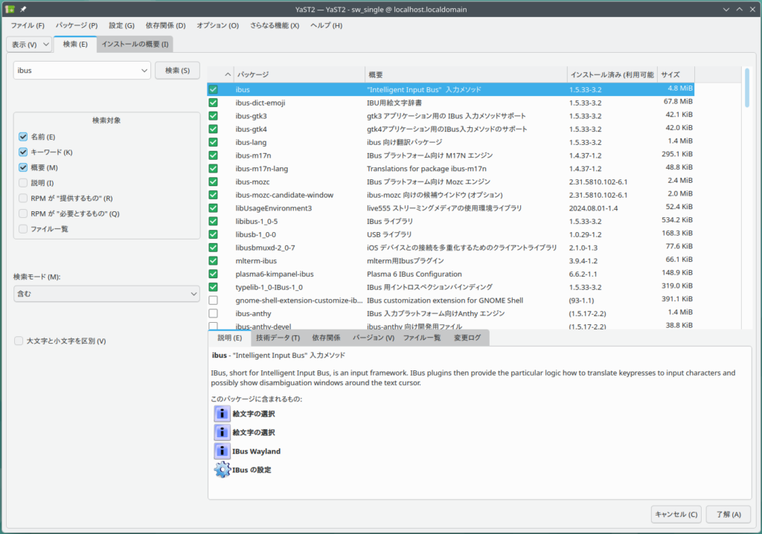Click the green check icon beside mlterm-ibus

coord(214,260)
